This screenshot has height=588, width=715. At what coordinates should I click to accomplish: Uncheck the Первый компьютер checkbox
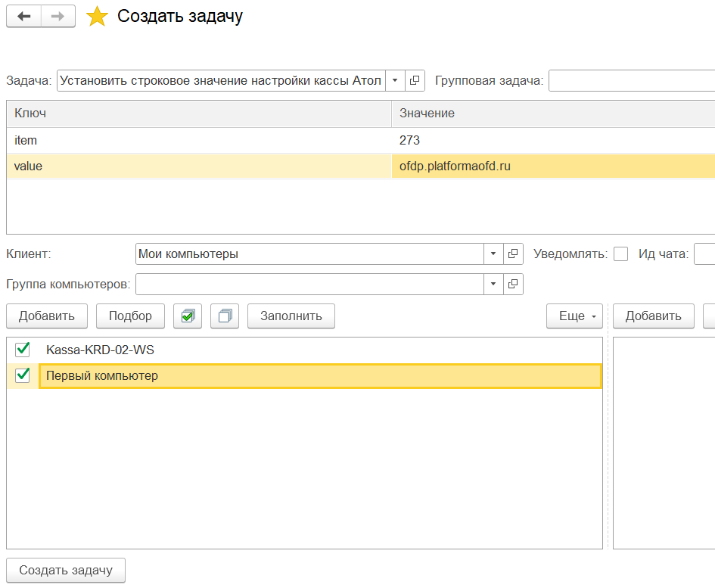(x=23, y=375)
